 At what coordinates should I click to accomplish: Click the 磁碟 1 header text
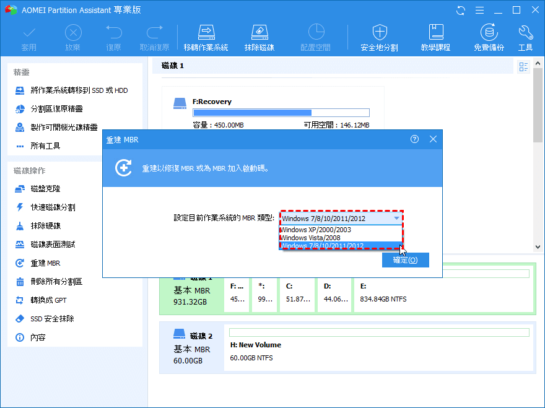click(x=172, y=66)
